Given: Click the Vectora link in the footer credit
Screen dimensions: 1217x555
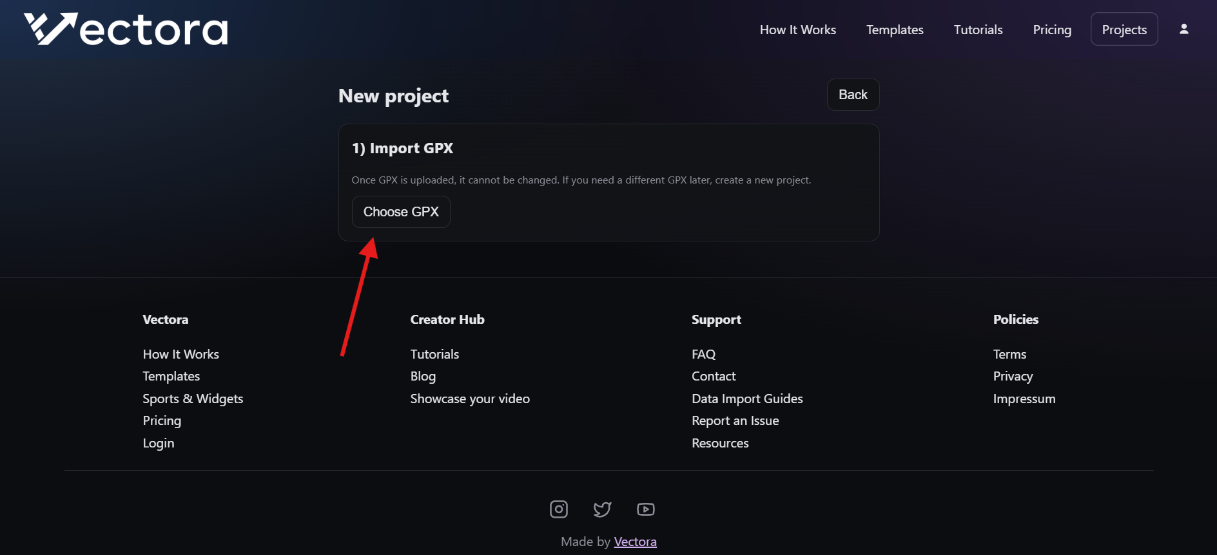Looking at the screenshot, I should 635,541.
